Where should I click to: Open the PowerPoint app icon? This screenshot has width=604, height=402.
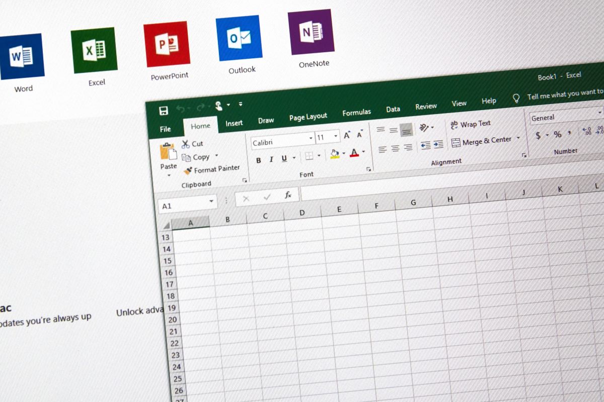pyautogui.click(x=167, y=44)
